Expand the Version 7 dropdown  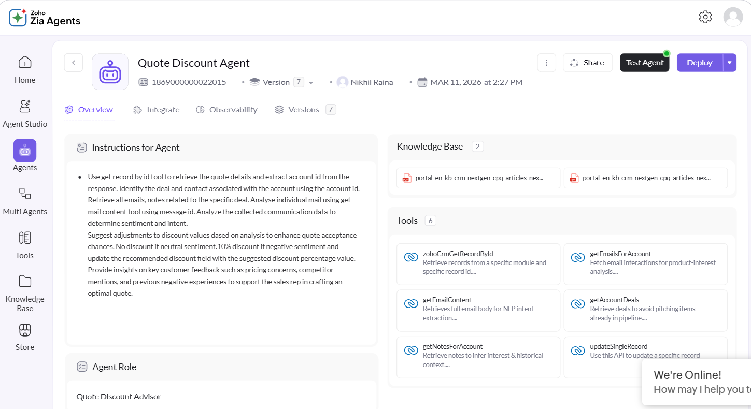click(x=311, y=83)
